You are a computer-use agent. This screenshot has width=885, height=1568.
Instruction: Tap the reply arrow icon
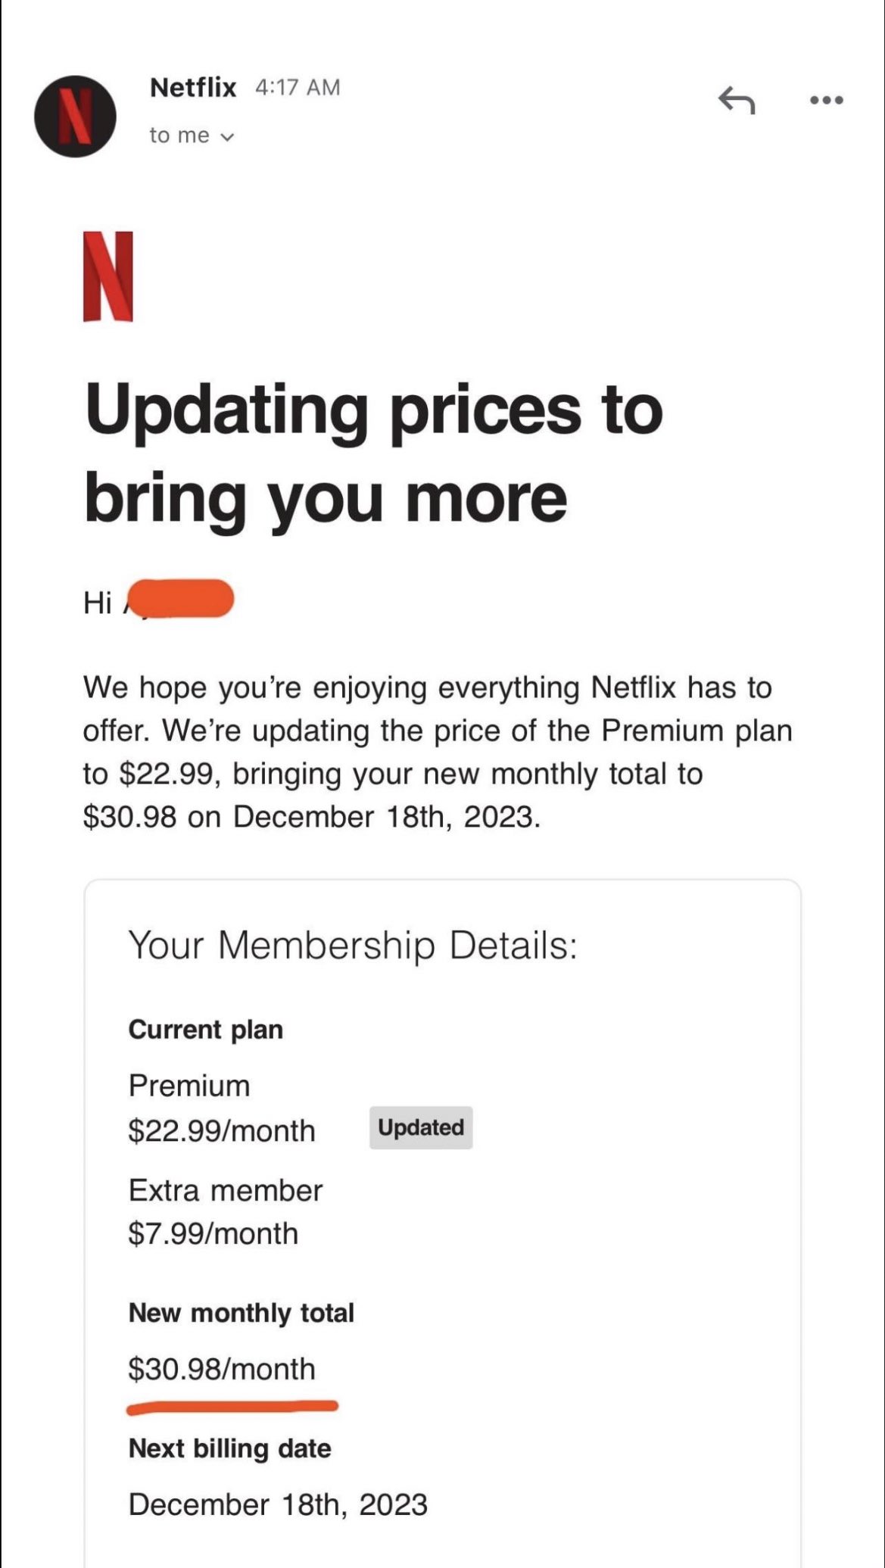click(737, 100)
